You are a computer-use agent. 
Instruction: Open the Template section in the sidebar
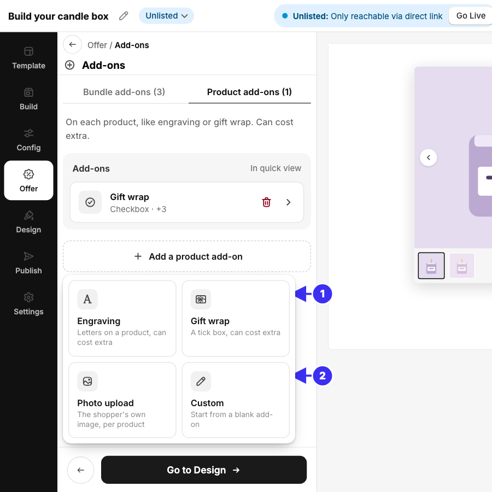[x=28, y=58]
